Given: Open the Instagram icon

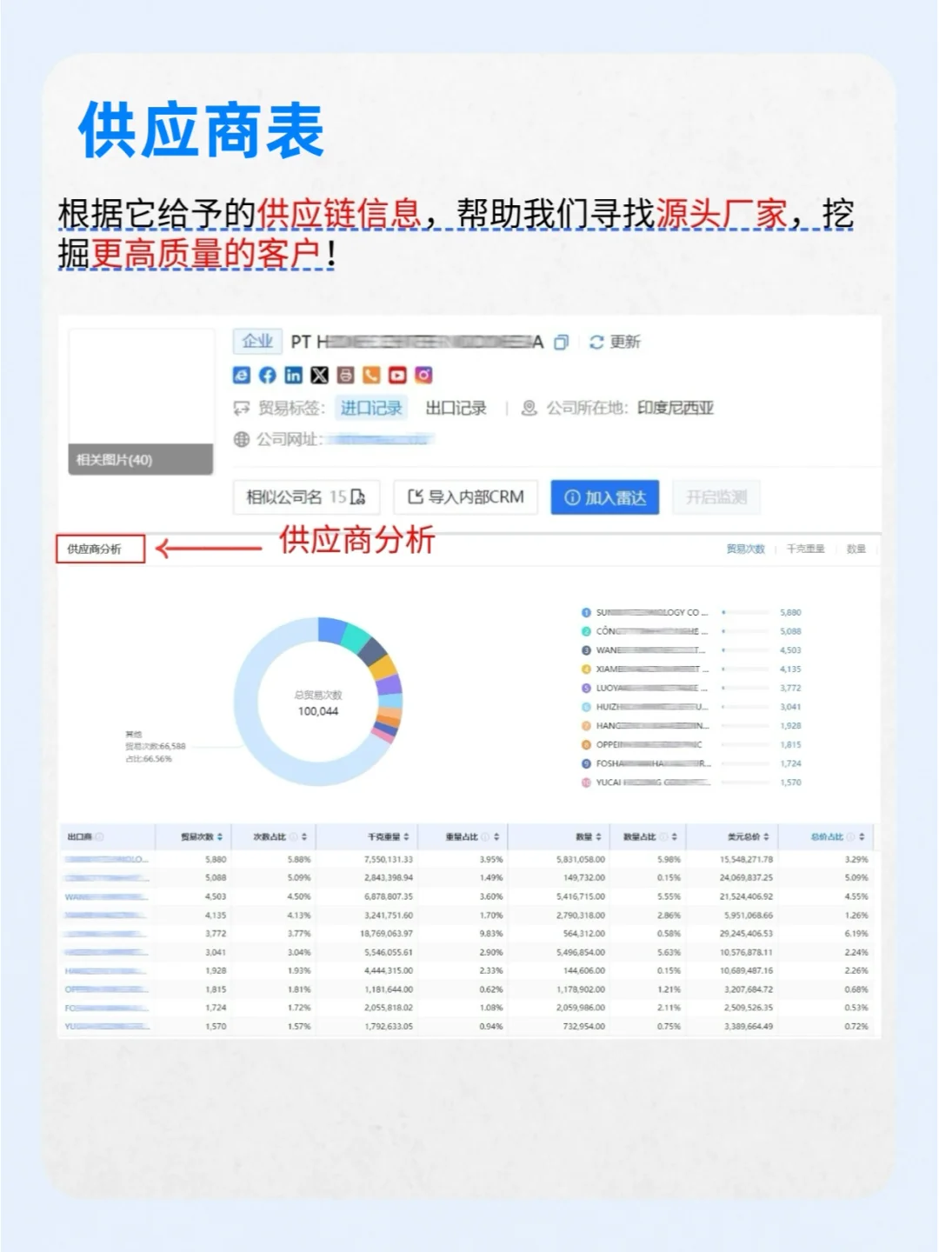Looking at the screenshot, I should click(x=424, y=376).
